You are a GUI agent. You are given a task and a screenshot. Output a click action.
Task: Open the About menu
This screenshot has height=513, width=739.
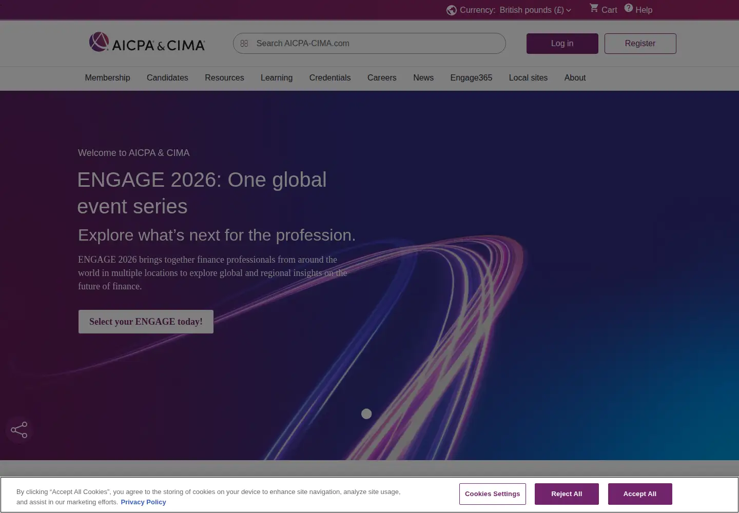pos(575,78)
